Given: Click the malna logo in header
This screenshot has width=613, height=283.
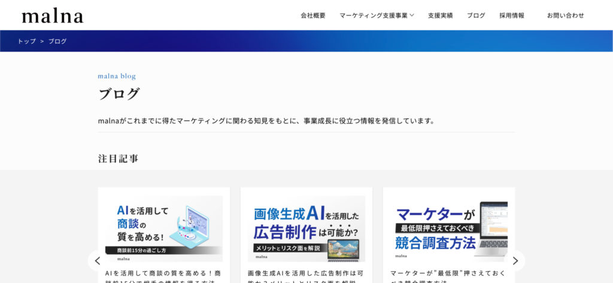Looking at the screenshot, I should (53, 16).
